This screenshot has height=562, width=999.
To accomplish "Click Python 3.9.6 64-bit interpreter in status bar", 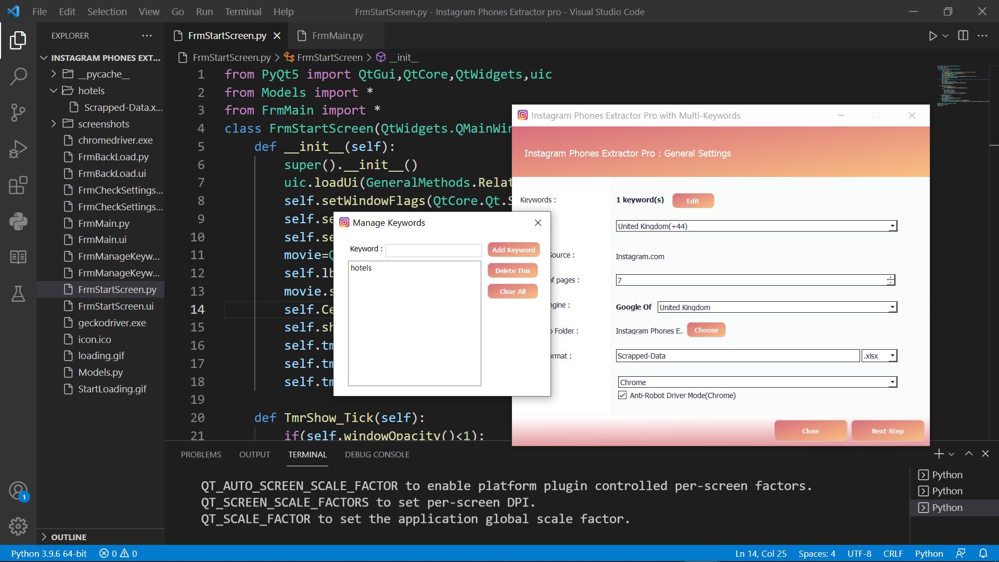I will click(49, 554).
